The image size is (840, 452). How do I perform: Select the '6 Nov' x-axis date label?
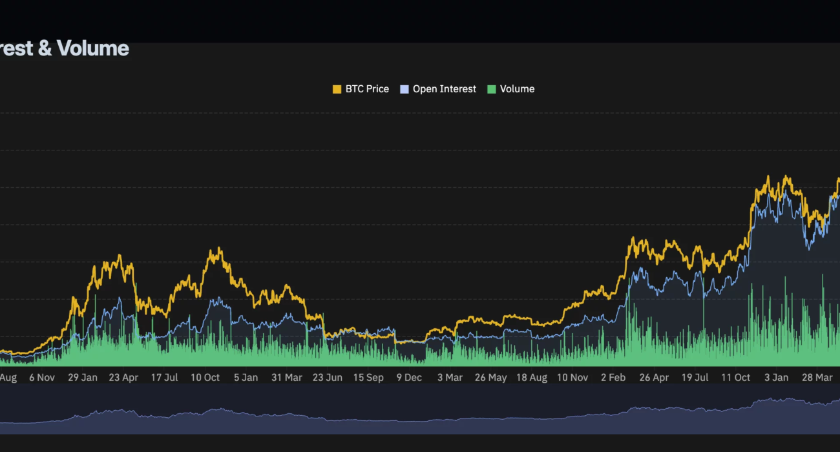[42, 378]
